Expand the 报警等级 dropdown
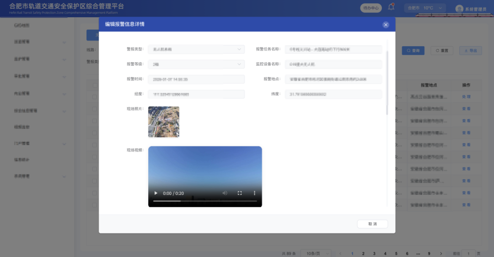 [196, 64]
